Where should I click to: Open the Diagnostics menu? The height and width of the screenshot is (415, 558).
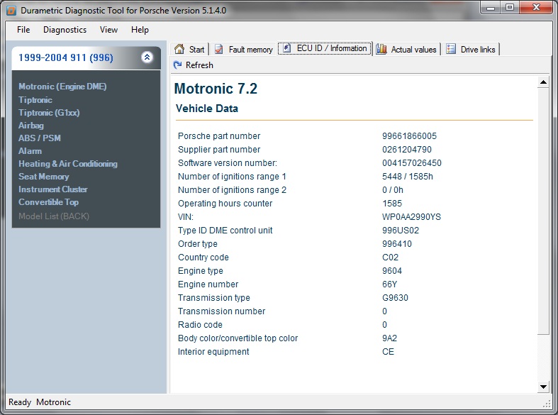point(65,30)
